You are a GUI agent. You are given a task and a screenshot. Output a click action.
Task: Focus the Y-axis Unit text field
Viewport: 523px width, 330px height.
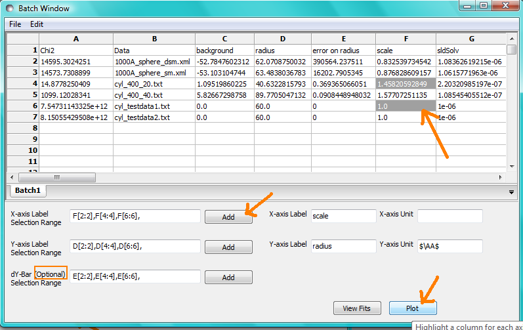[x=450, y=246]
